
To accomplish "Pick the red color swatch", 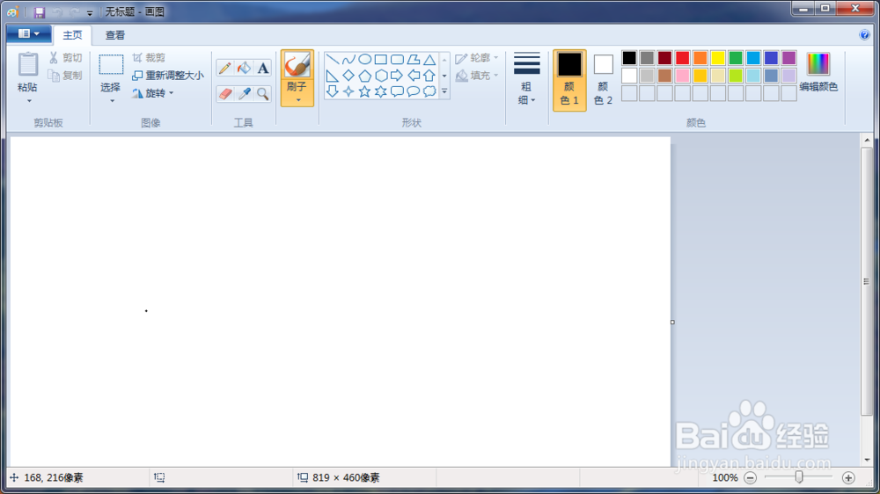I will (683, 58).
